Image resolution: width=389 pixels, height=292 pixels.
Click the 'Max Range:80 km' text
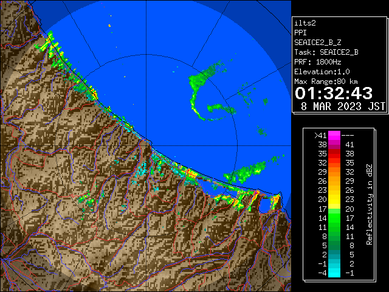click(326, 82)
